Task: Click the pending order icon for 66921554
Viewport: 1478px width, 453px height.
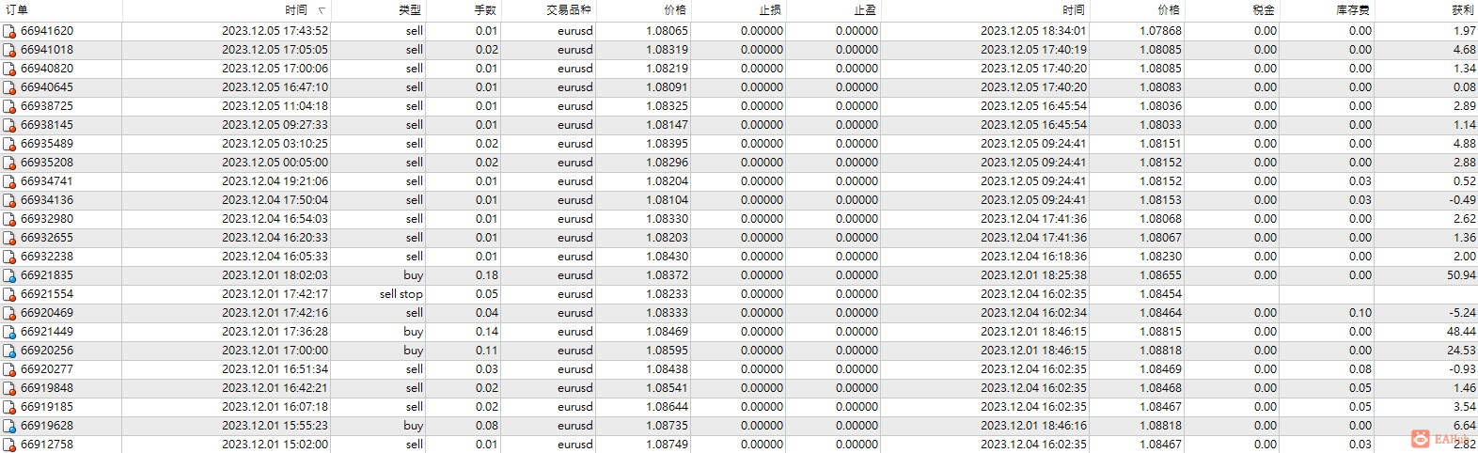Action: [x=9, y=294]
